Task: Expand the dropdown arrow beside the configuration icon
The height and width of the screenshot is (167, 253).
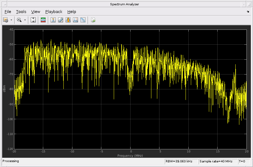Action: 11,20
